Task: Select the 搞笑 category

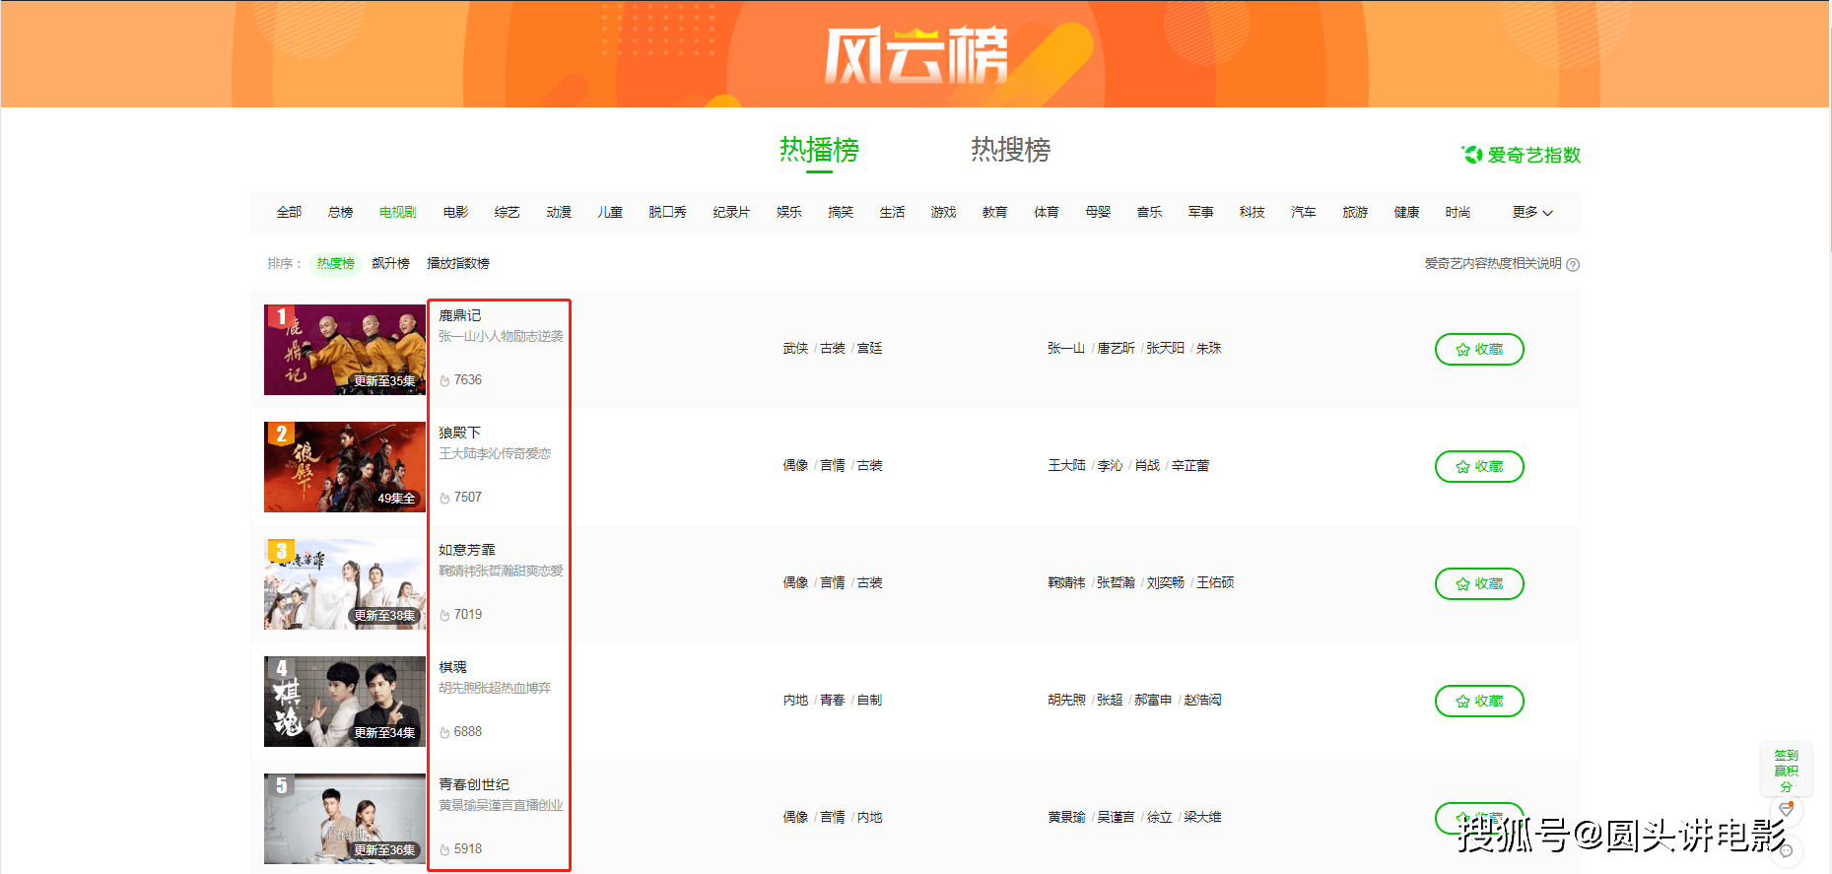Action: pos(841,212)
